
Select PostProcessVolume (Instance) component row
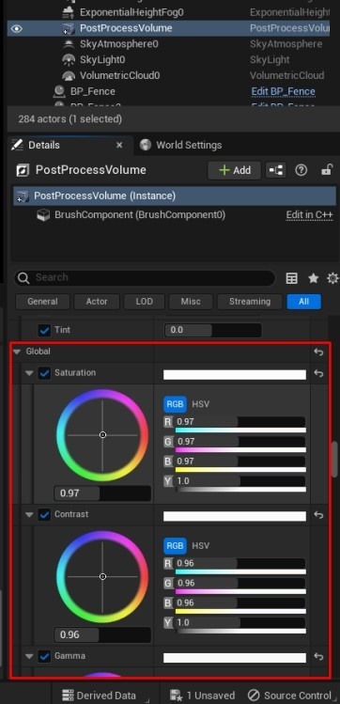175,196
